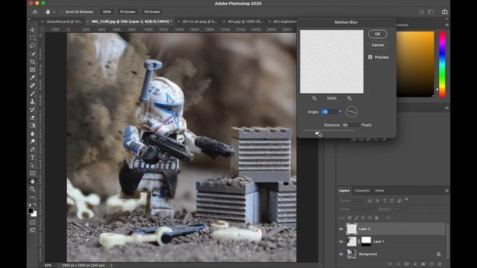Image resolution: width=477 pixels, height=268 pixels.
Task: Hide Layer 2 visibility eye
Action: [341, 229]
